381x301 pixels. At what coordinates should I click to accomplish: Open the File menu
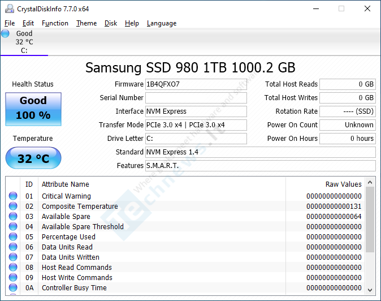[x=10, y=23]
